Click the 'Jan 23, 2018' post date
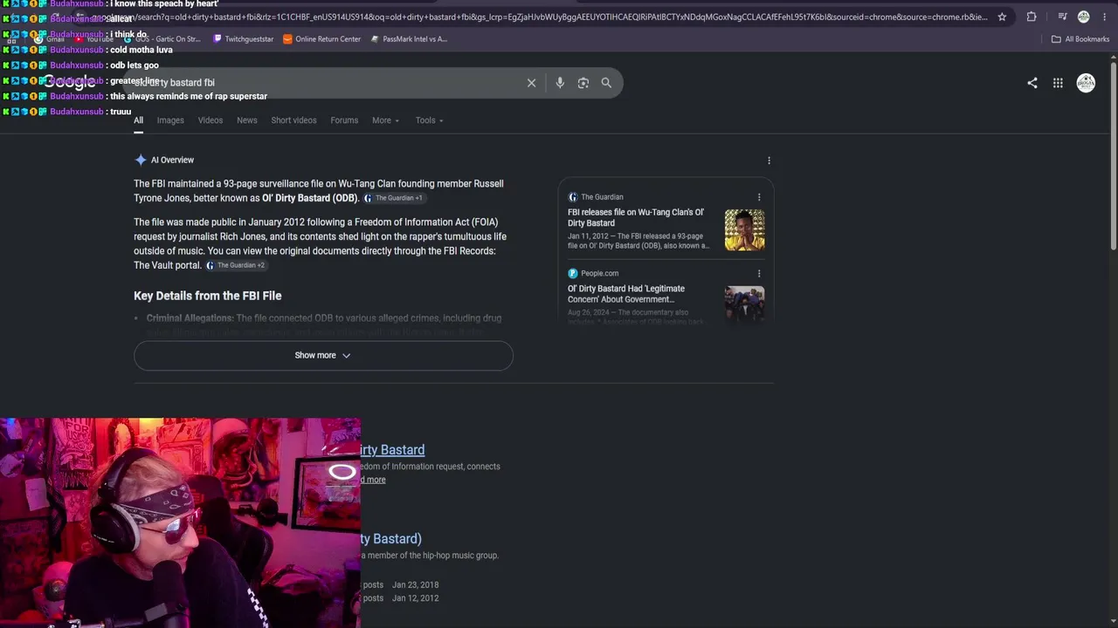 point(416,585)
